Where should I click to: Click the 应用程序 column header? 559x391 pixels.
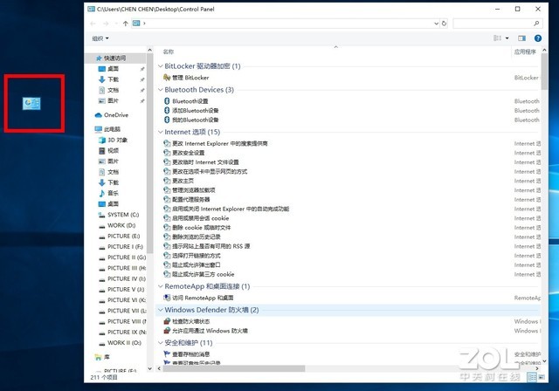point(526,52)
